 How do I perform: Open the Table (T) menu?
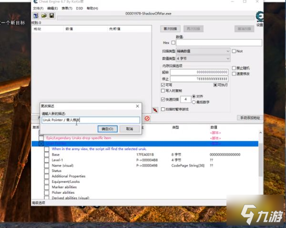(67, 9)
